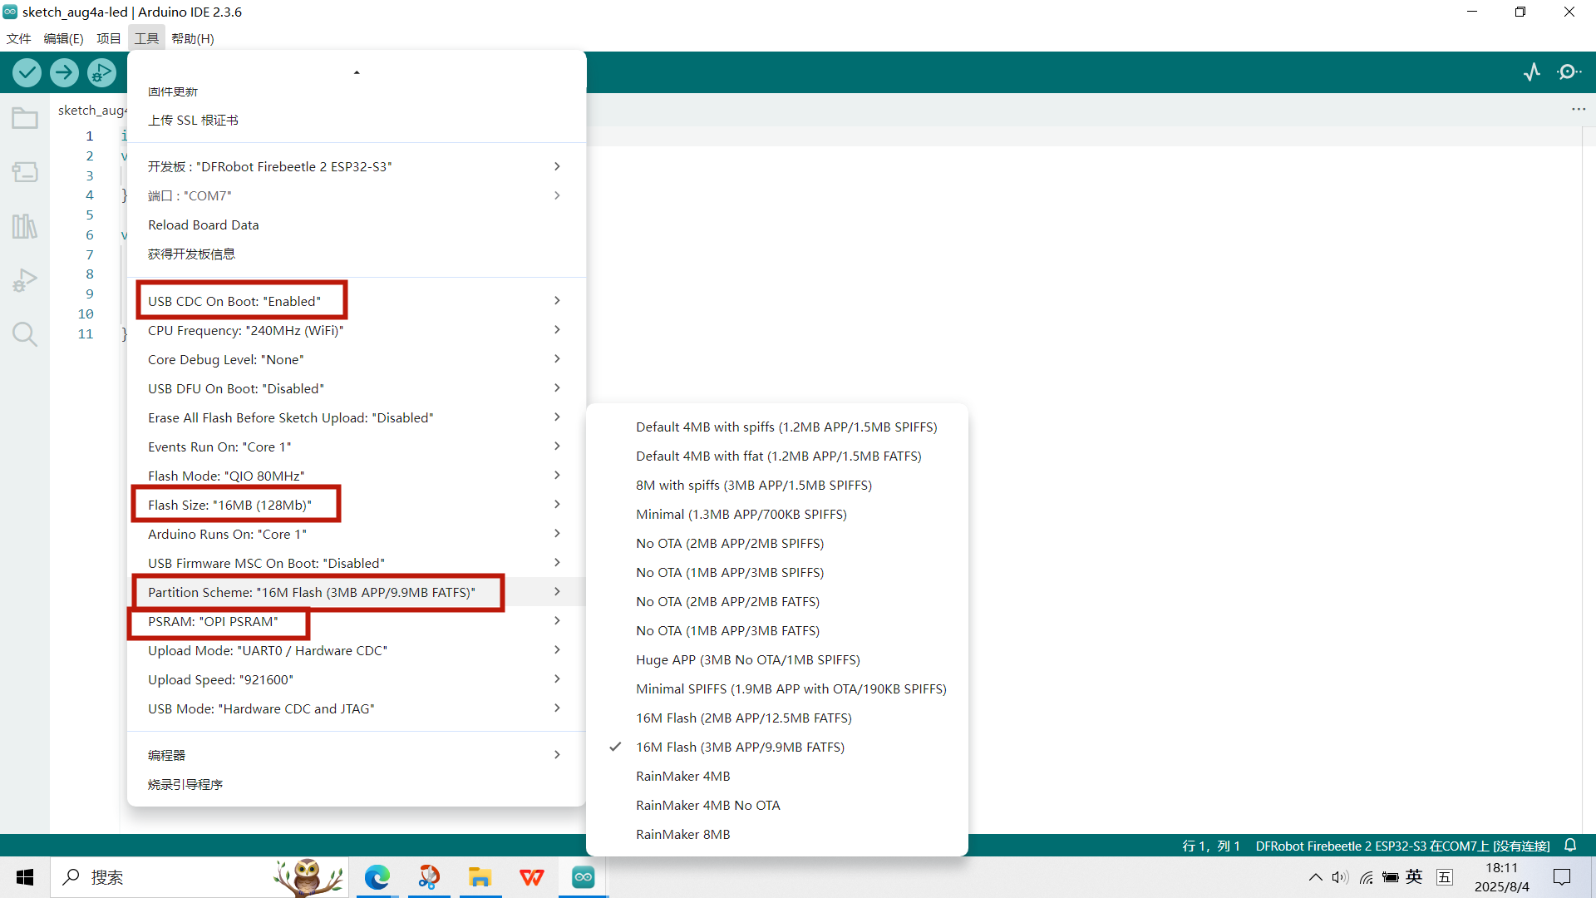Start the debugger with the Debug button
The width and height of the screenshot is (1596, 898).
click(x=101, y=73)
